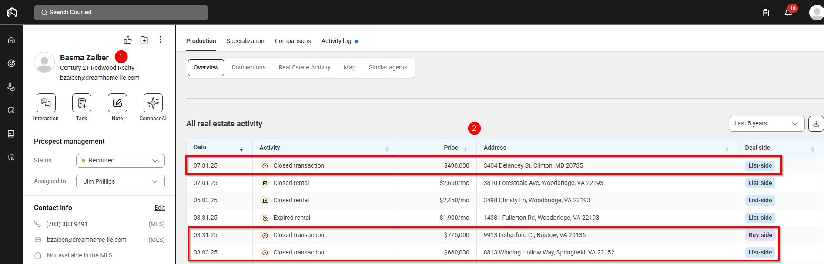The image size is (824, 264).
Task: Open the target goals sidebar icon
Action: (12, 63)
